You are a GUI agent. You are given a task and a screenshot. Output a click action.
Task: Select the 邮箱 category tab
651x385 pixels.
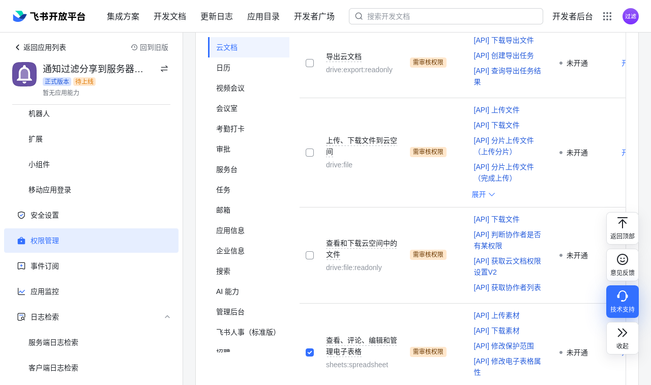tap(249, 210)
